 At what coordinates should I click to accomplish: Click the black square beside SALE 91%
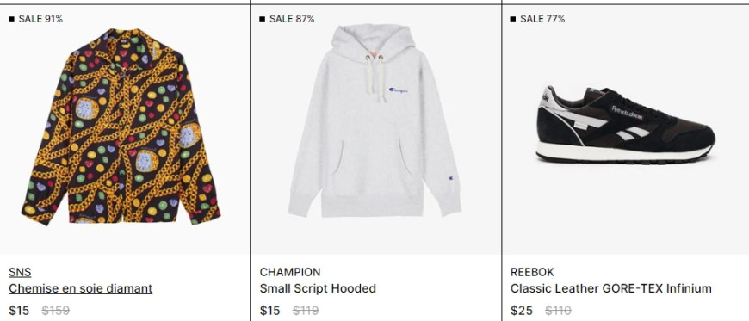11,19
